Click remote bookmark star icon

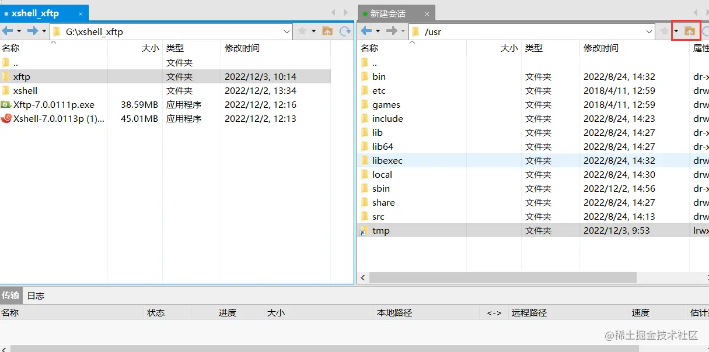pos(665,31)
